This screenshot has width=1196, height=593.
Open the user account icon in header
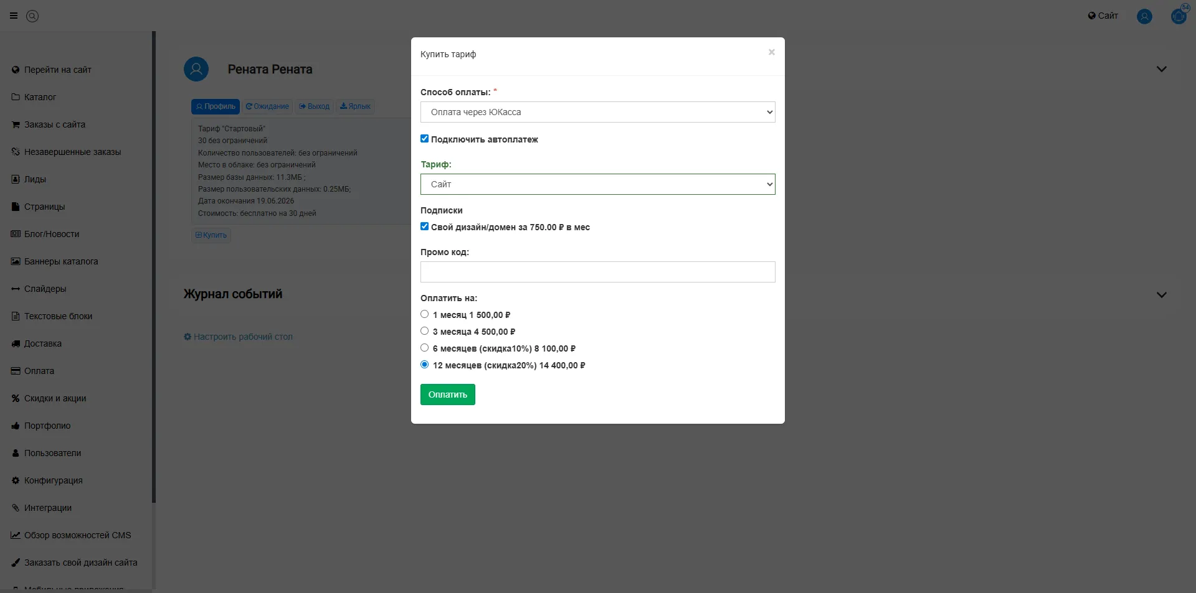[1144, 16]
